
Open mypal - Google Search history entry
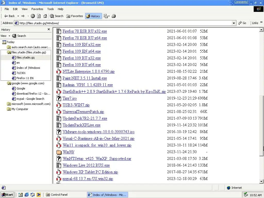(x=28, y=99)
